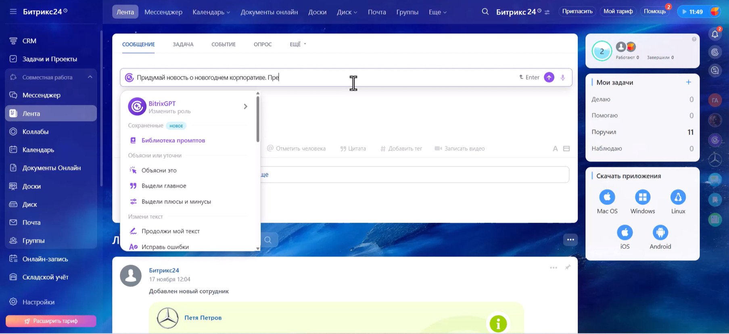Open the Календарь dropdown in the top menu
This screenshot has height=334, width=729.
(x=211, y=12)
